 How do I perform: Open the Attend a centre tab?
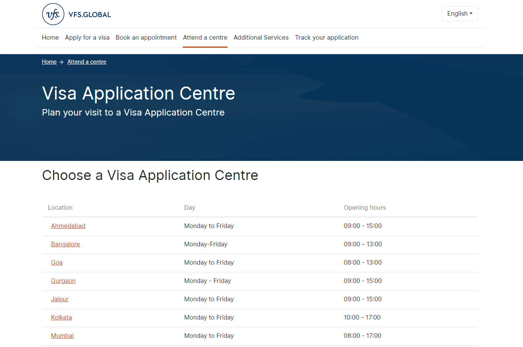205,37
